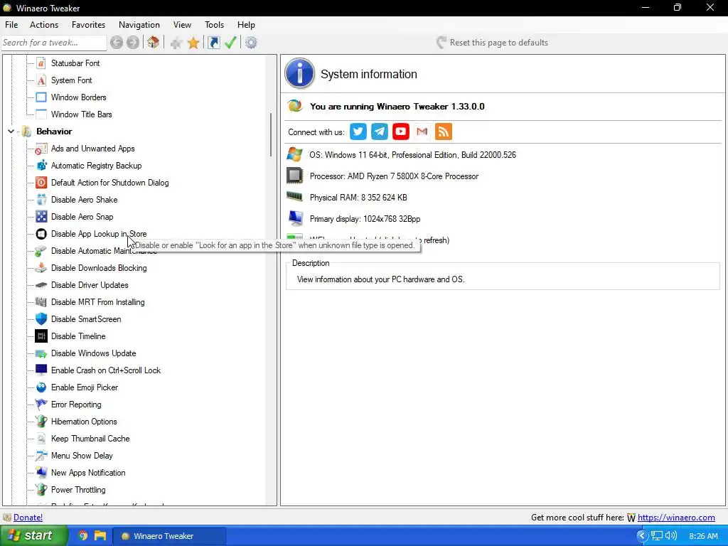The height and width of the screenshot is (546, 728).
Task: Click the Power Throttling icon
Action: pyautogui.click(x=41, y=490)
